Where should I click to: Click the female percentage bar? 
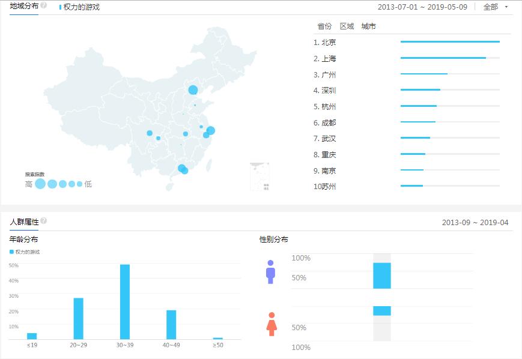[382, 311]
